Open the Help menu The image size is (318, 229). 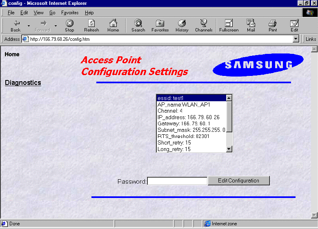[x=89, y=13]
